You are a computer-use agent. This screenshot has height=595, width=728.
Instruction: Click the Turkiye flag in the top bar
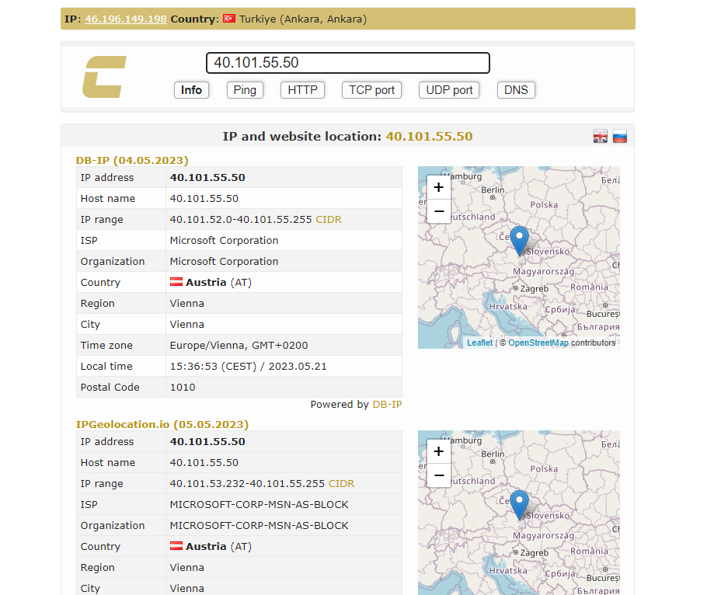tap(229, 19)
